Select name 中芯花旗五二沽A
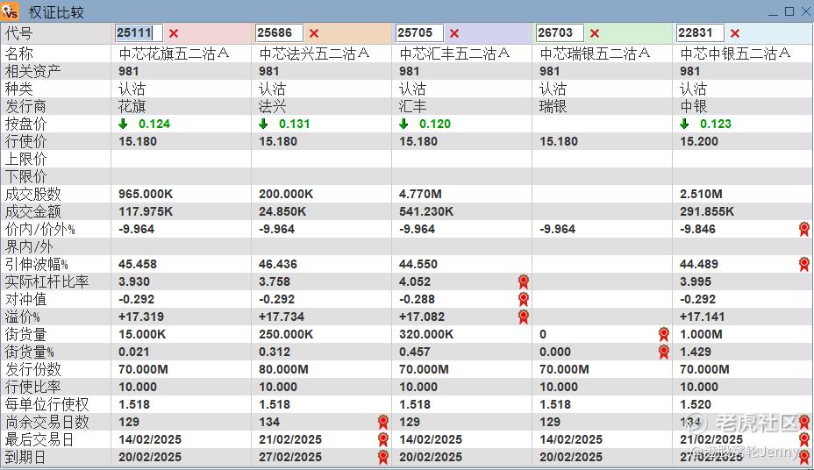The width and height of the screenshot is (814, 470). click(x=174, y=53)
